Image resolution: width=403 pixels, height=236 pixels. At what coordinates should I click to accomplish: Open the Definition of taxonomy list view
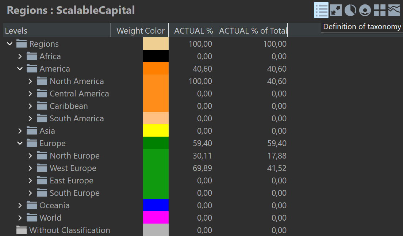click(321, 10)
